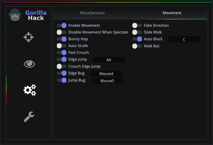Screen dimensions: 213x145
Task: Select the Movement tab
Action: coord(172,13)
